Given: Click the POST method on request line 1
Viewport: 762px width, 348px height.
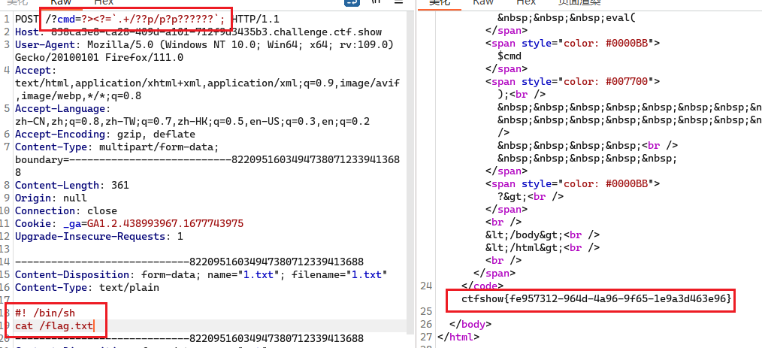Looking at the screenshot, I should pos(27,20).
